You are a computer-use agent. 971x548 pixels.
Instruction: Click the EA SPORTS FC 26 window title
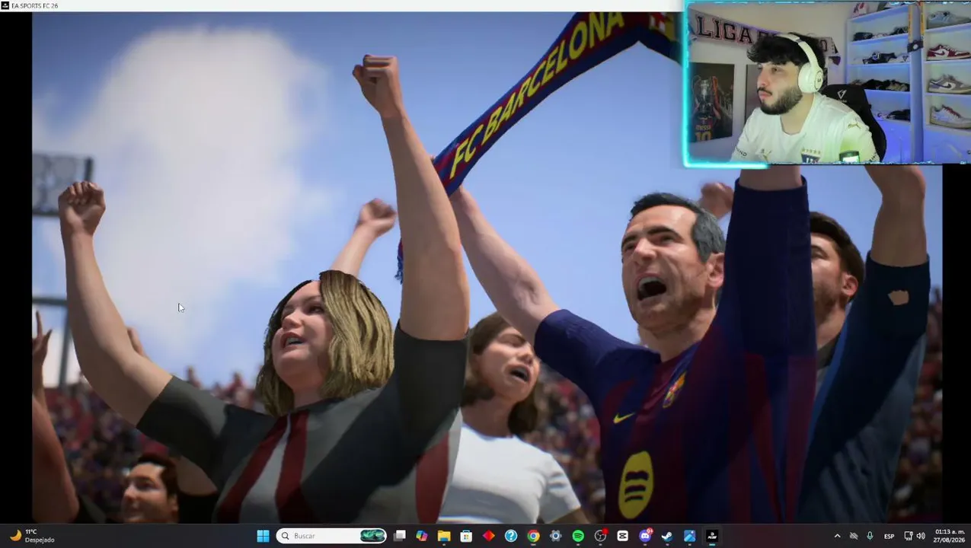(34, 5)
